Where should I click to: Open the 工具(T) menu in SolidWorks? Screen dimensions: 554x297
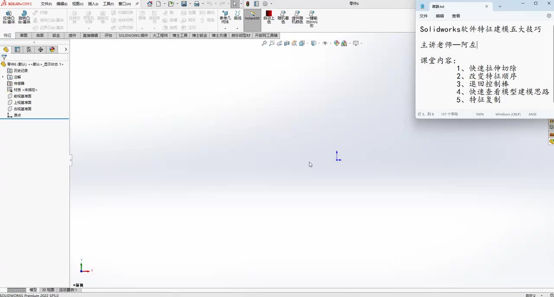tap(108, 4)
